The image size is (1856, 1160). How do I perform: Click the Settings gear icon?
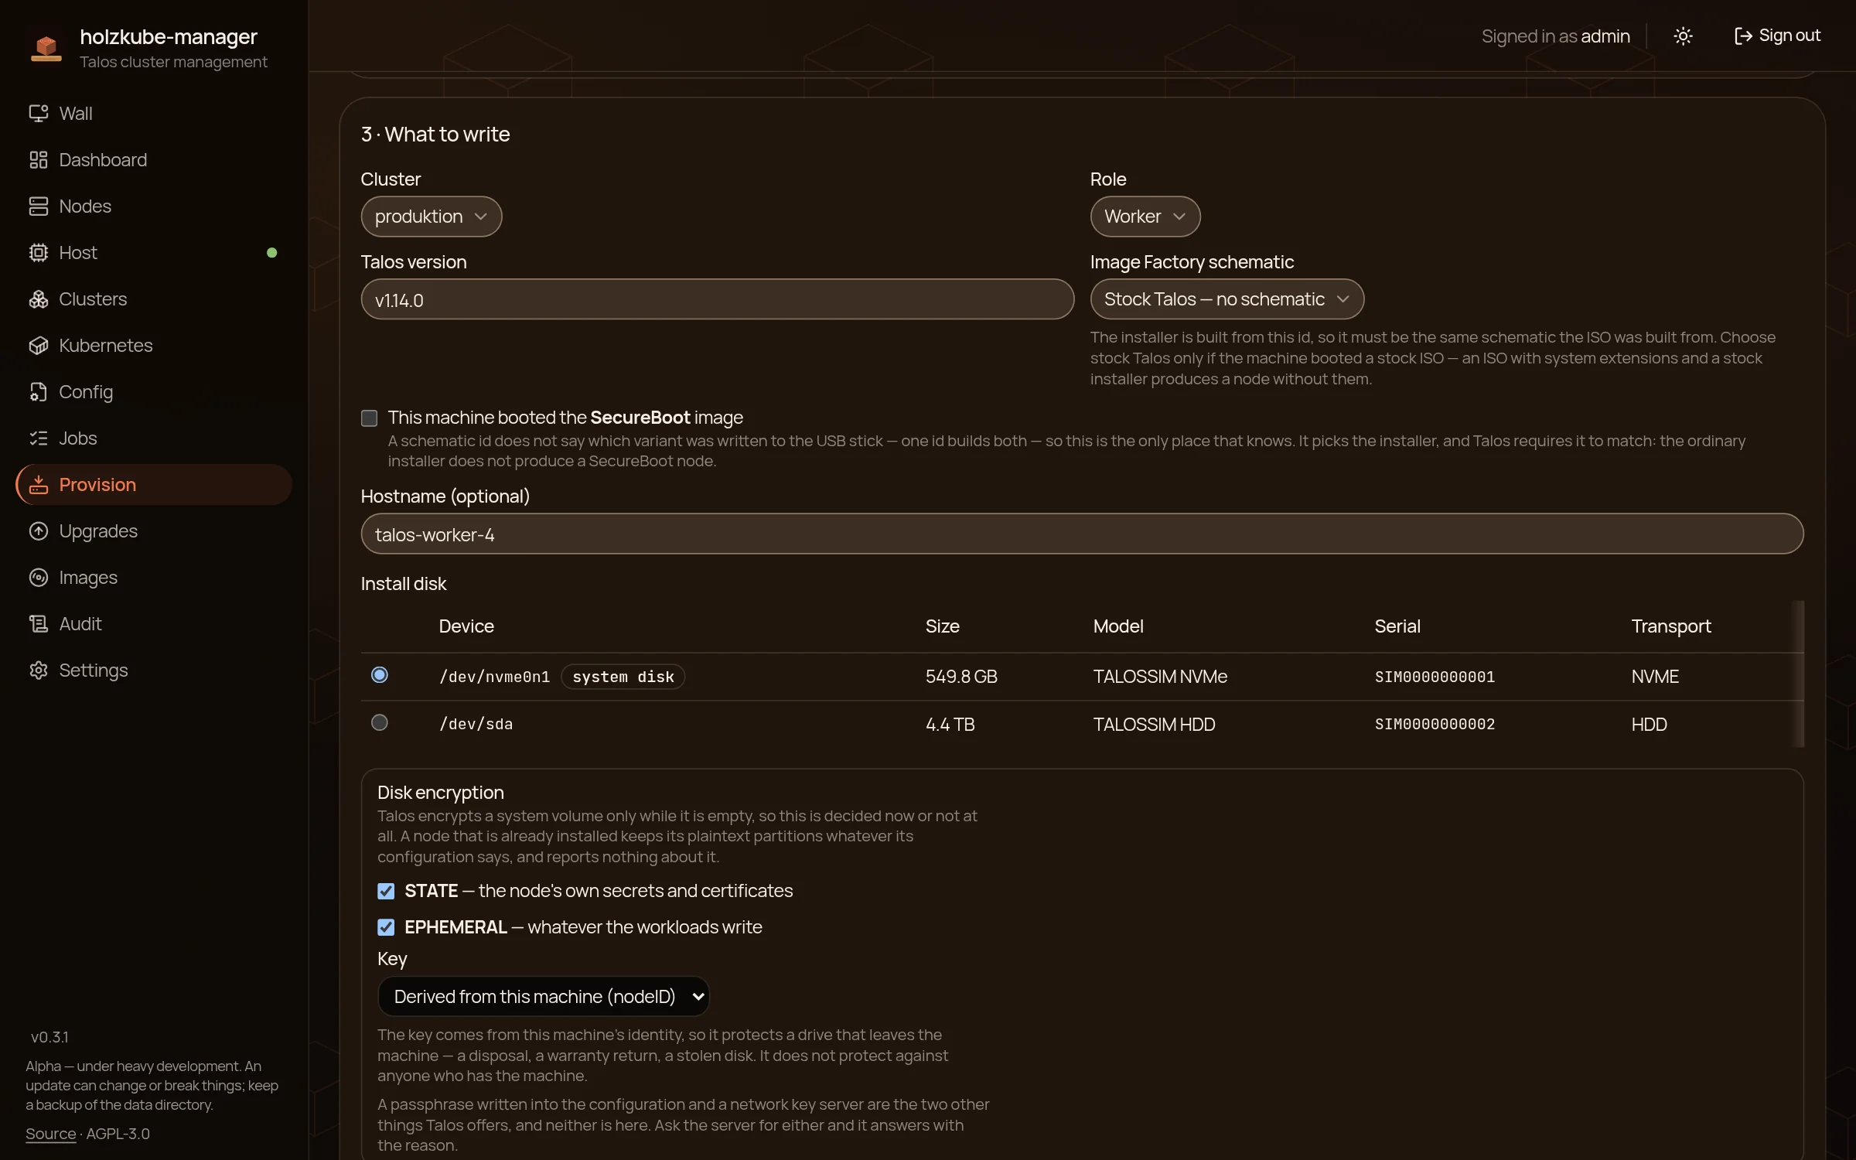(39, 670)
